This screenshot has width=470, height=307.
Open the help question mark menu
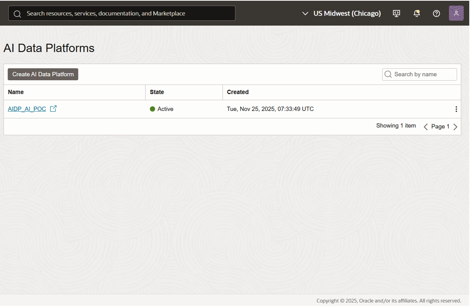coord(436,13)
